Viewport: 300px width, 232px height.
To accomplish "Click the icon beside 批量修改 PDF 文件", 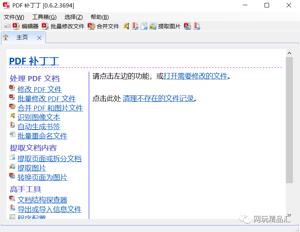I will pyautogui.click(x=12, y=97).
